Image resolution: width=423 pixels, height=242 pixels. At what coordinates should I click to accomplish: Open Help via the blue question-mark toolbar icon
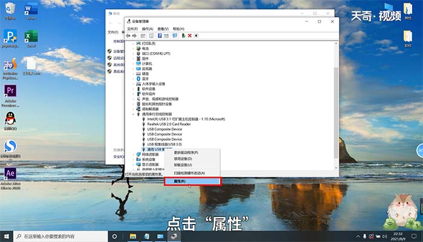[x=160, y=36]
